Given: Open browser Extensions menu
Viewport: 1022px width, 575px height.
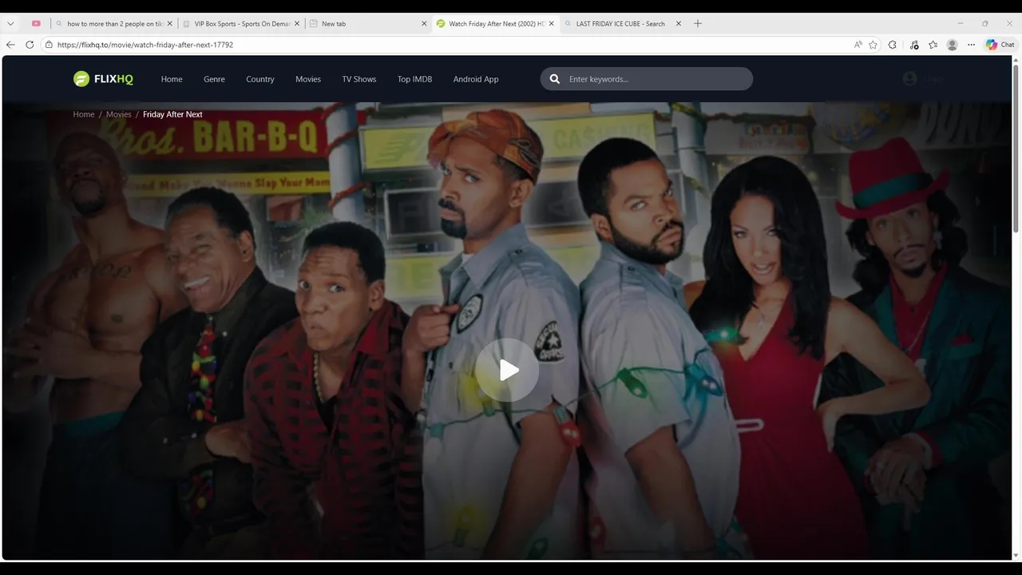Looking at the screenshot, I should point(893,45).
